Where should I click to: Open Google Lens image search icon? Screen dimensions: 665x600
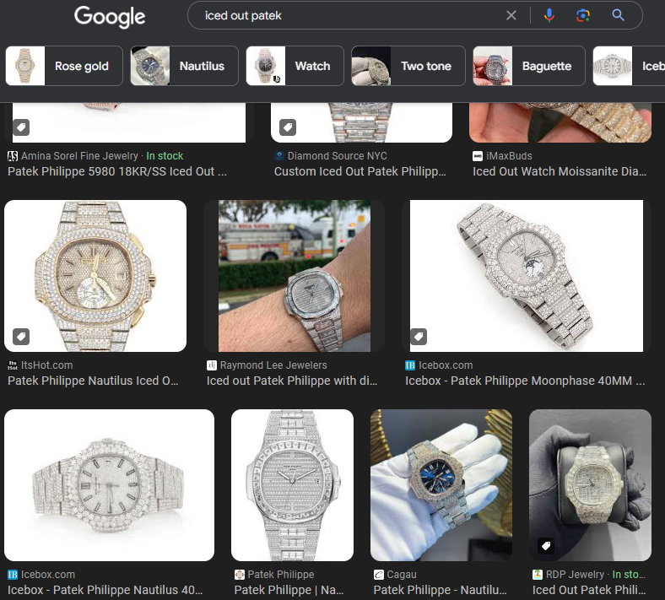(x=583, y=16)
